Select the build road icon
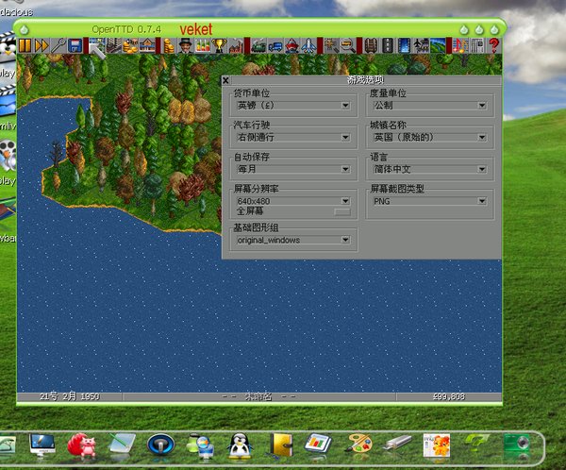 (388, 46)
